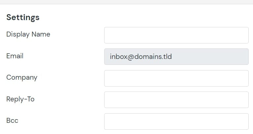The height and width of the screenshot is (134, 253).
Task: Click the "Settings" section heading
Action: (x=23, y=17)
